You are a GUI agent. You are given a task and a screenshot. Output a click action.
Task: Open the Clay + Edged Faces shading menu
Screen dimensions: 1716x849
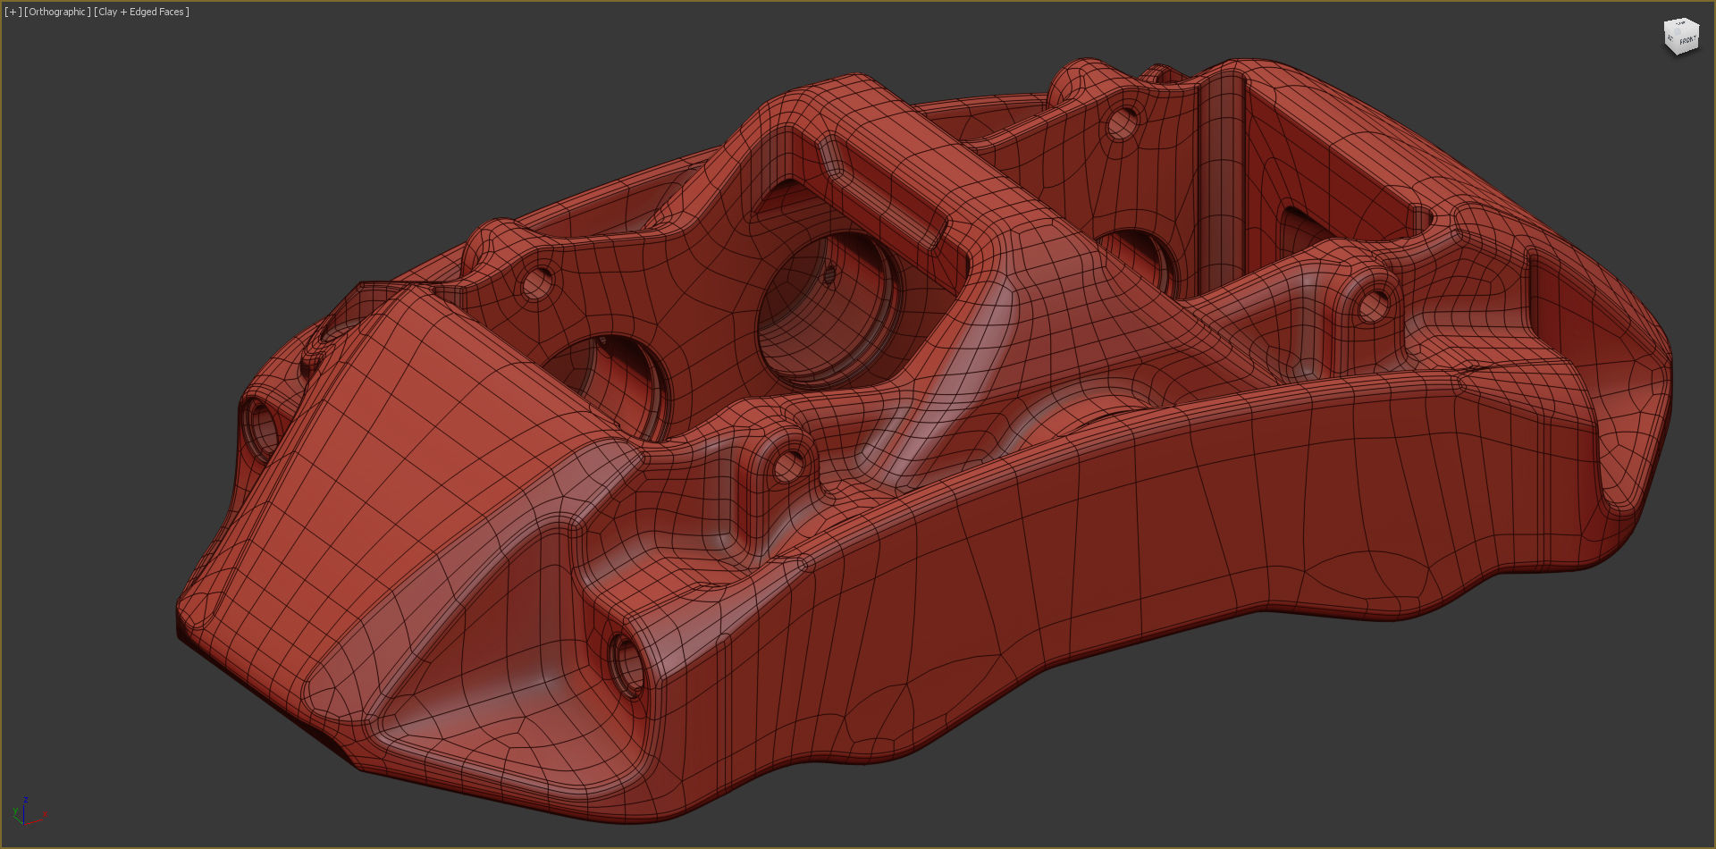click(142, 12)
